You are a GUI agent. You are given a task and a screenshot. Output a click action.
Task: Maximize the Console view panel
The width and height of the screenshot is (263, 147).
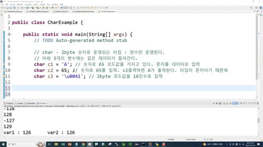[258, 103]
